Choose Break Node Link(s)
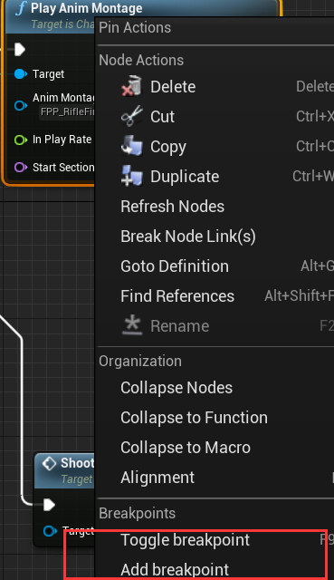This screenshot has height=580, width=334. pos(215,237)
